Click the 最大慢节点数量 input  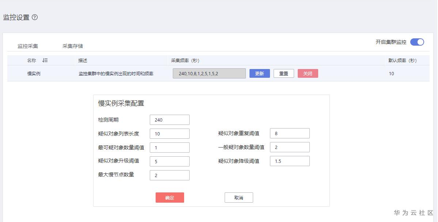click(170, 175)
